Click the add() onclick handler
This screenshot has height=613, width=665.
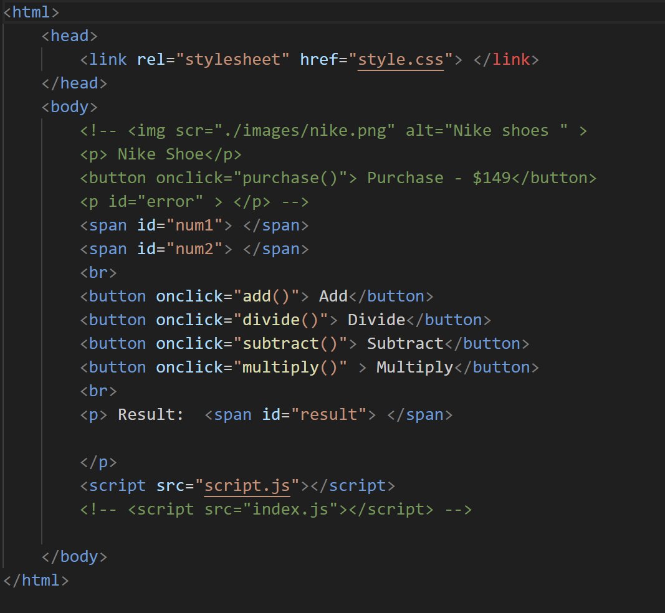pyautogui.click(x=266, y=297)
